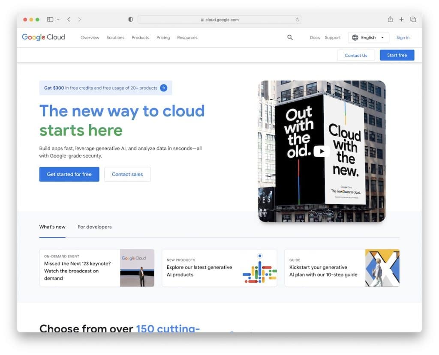Image resolution: width=439 pixels, height=355 pixels.
Task: Expand the English language dropdown
Action: [x=368, y=38]
